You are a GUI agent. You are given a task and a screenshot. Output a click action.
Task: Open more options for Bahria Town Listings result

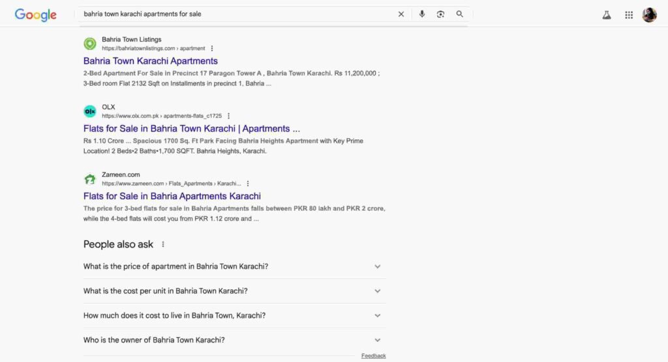212,48
